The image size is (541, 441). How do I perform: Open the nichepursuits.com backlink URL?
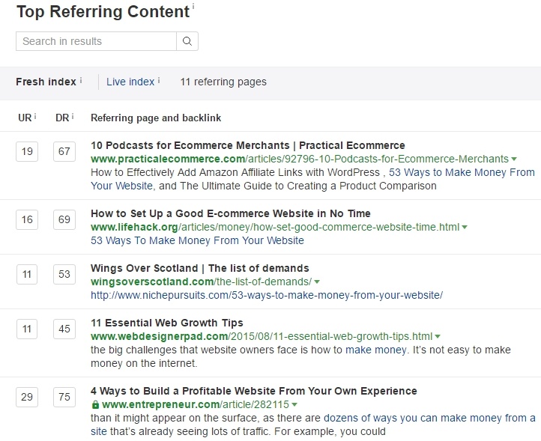tap(267, 295)
